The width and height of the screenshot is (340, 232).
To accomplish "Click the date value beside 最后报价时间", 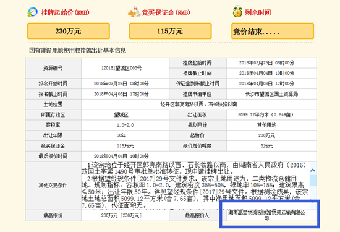I will tap(121, 157).
